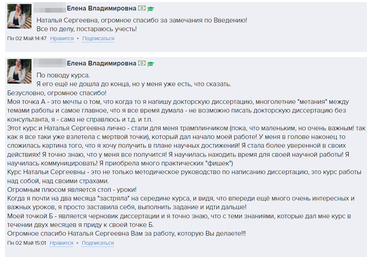Click the graduation cap icon in the 15:01 comment

[x=150, y=64]
